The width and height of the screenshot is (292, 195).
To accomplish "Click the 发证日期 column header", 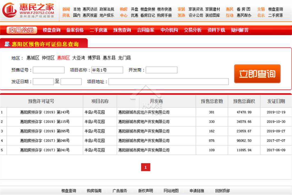I will tap(276, 101).
